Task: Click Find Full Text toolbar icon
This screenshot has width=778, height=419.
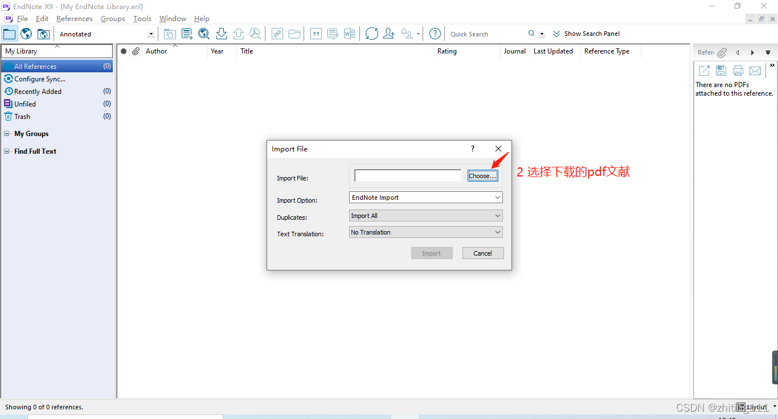Action: point(255,34)
